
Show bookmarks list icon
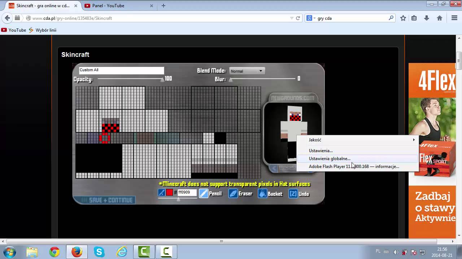414,18
